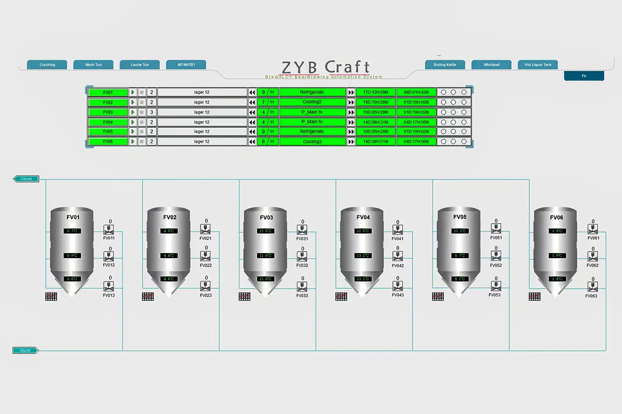
Task: Open the Lauter Tun tab
Action: click(x=139, y=65)
